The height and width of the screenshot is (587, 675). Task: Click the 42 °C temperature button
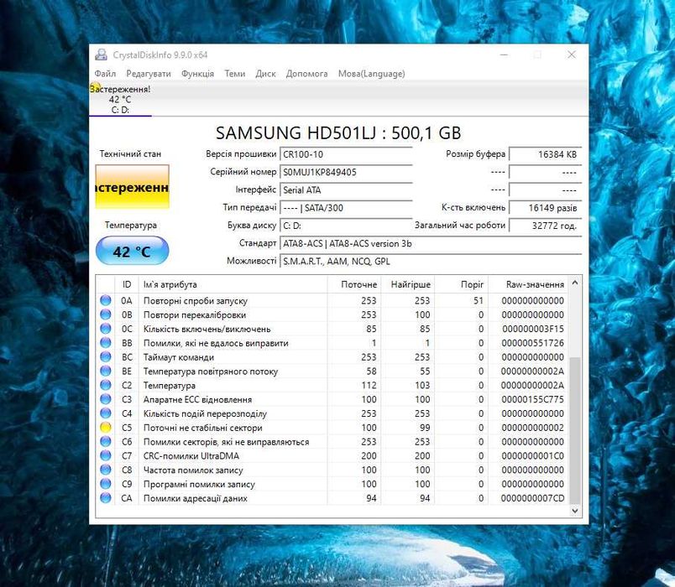click(132, 251)
